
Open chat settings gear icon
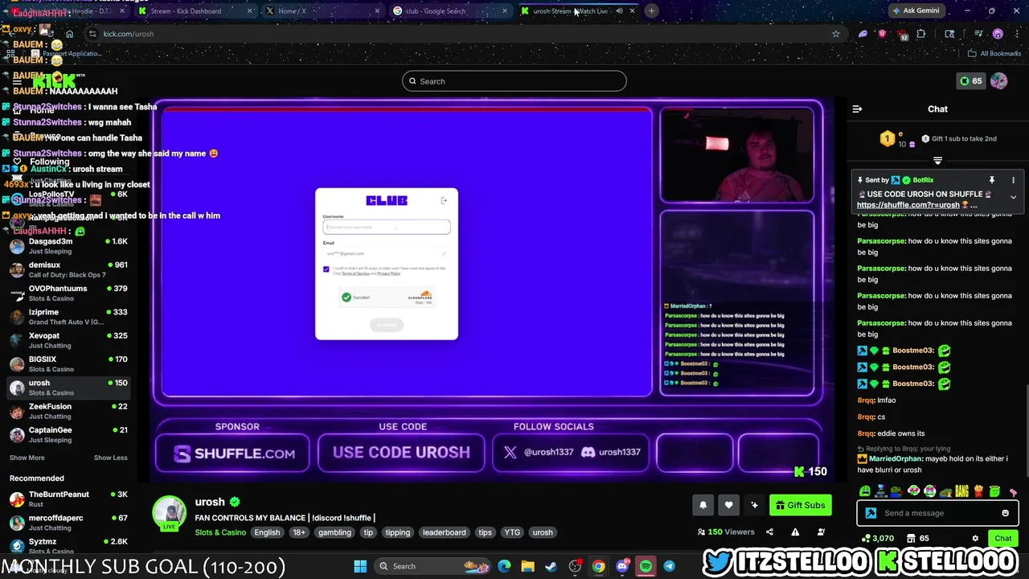[x=975, y=538]
